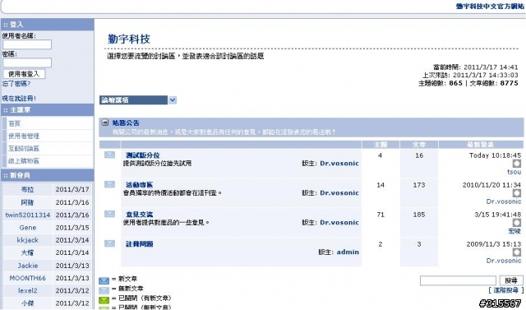Click the envelope icon beside 意見交流

coord(109,214)
